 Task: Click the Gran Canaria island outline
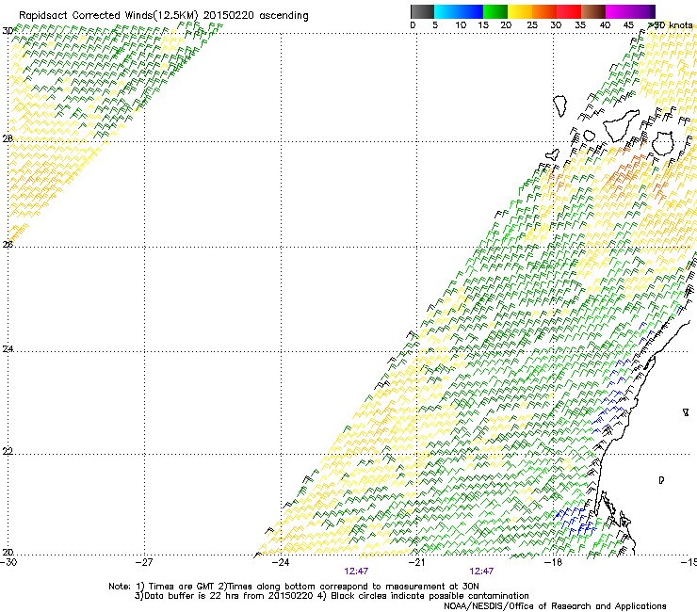(663, 143)
